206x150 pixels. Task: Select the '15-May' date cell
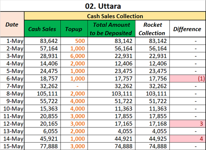12,146
